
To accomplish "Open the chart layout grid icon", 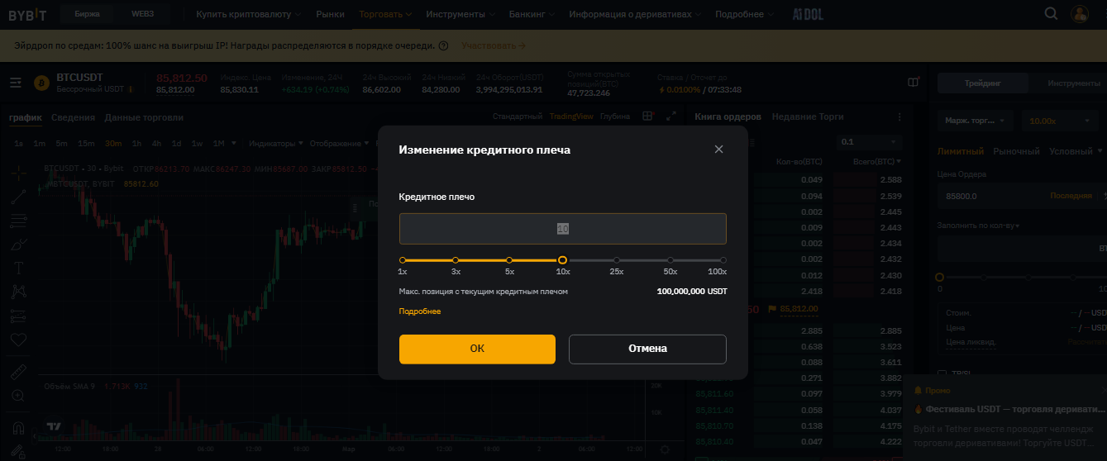I will tap(648, 116).
